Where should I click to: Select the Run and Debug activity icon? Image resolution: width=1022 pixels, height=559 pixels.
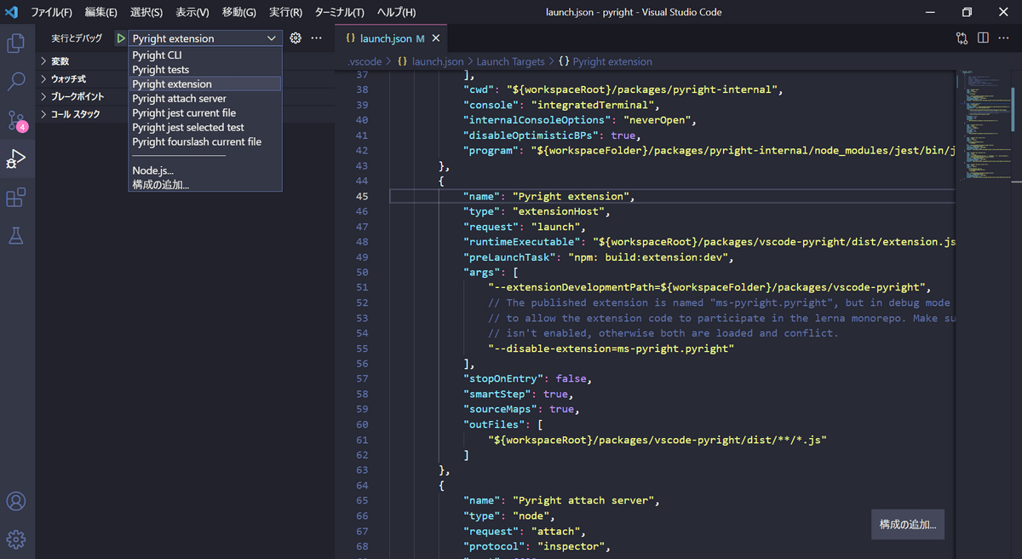[x=16, y=158]
